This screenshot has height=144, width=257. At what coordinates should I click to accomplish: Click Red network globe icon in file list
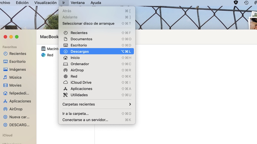pos(43,55)
